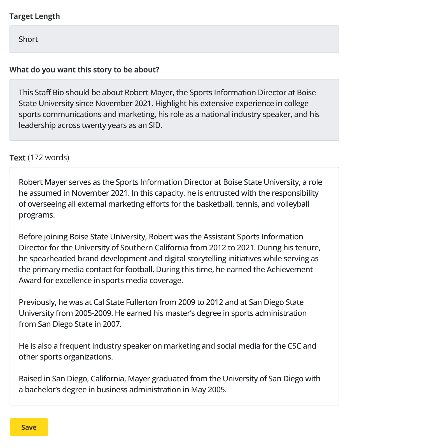
Task: Click the '(172 words)' word count
Action: point(48,158)
